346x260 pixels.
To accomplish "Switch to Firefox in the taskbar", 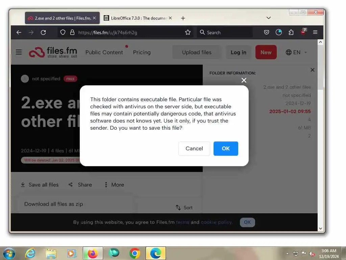I will point(93,253).
